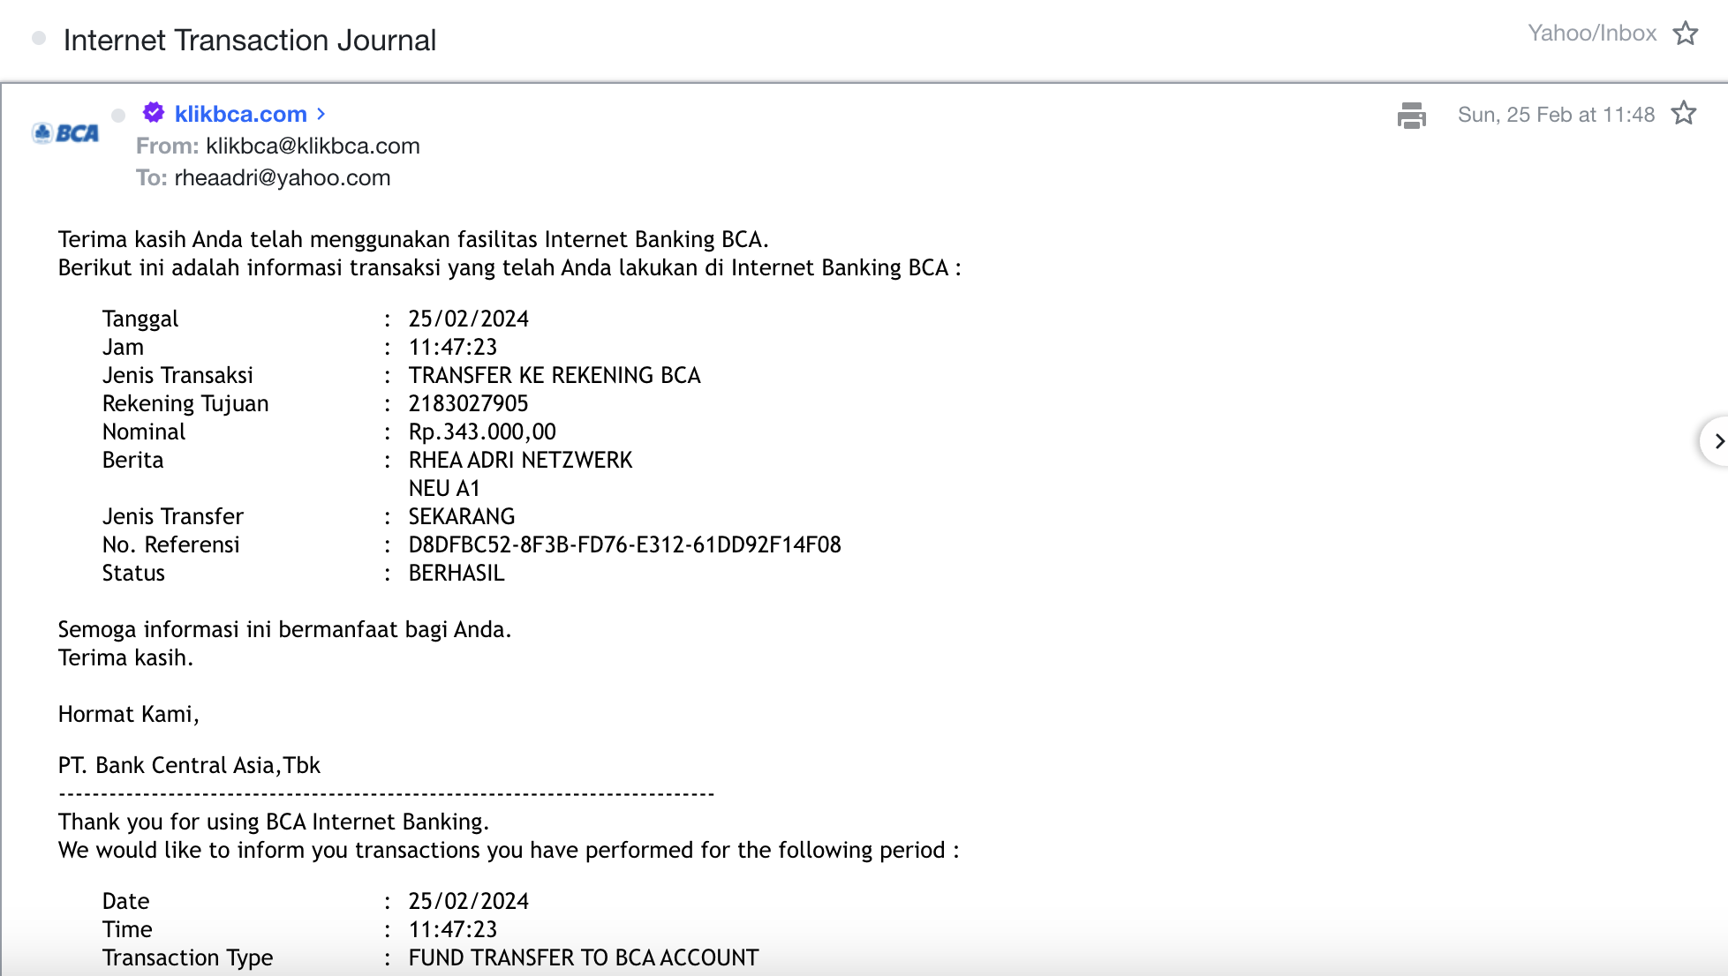Image resolution: width=1728 pixels, height=976 pixels.
Task: Click the No. Referensi label
Action: click(x=170, y=544)
